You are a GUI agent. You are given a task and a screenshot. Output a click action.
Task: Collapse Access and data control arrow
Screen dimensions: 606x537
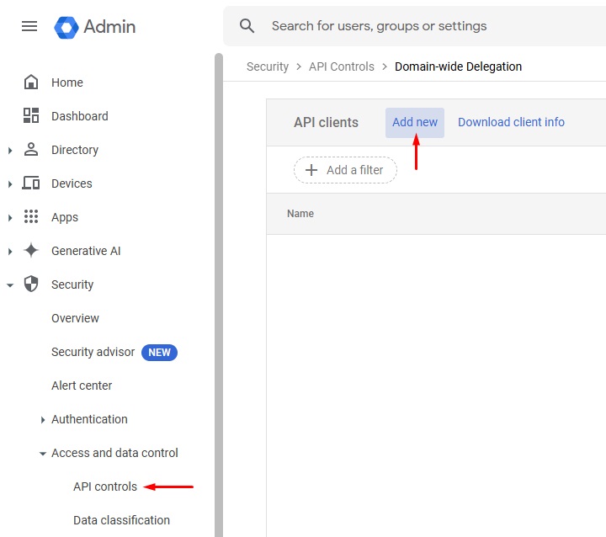point(43,453)
